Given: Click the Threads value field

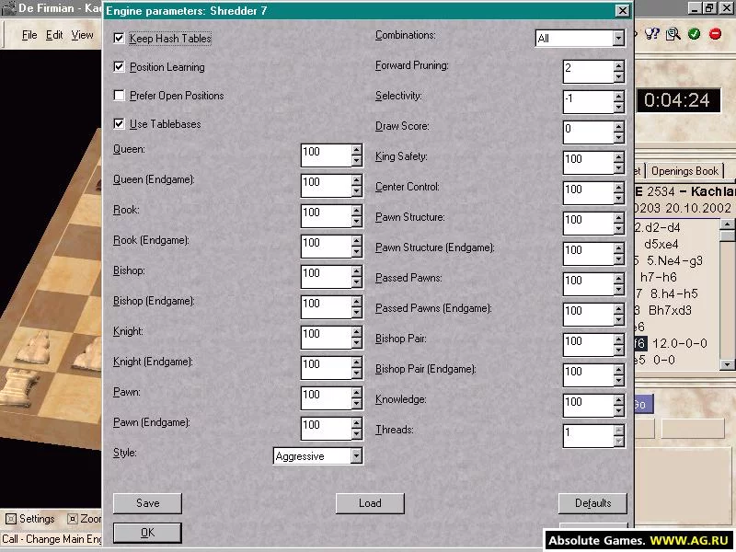Looking at the screenshot, I should (588, 436).
